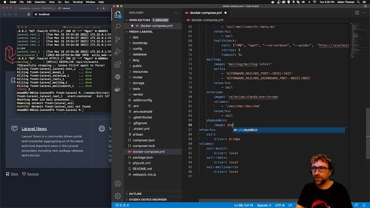Click Explorer more actions ellipsis

click(x=176, y=13)
